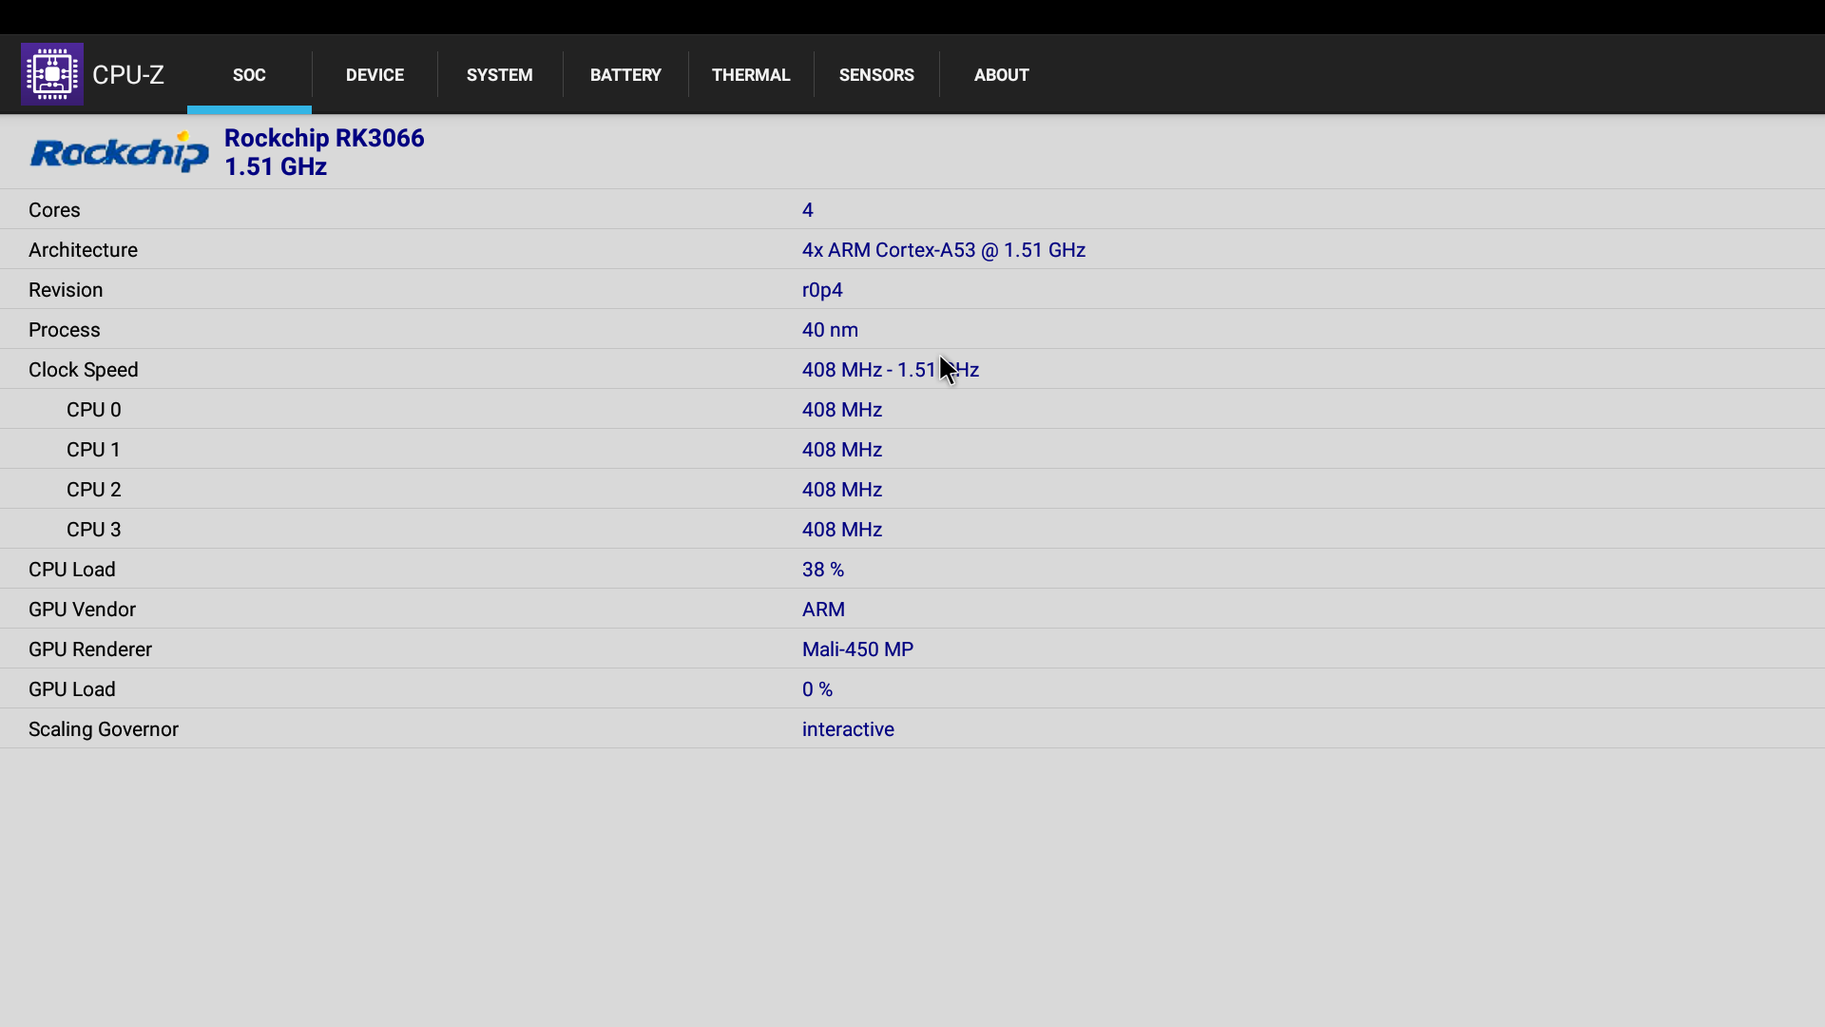The image size is (1825, 1027).
Task: Select the ARM GPU vendor value
Action: point(823,610)
